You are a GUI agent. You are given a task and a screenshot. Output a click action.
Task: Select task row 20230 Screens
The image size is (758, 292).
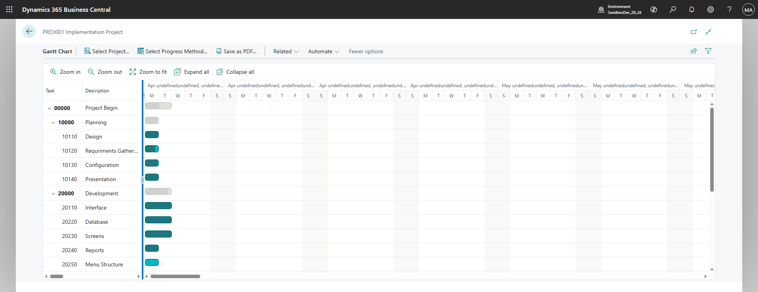click(x=92, y=236)
